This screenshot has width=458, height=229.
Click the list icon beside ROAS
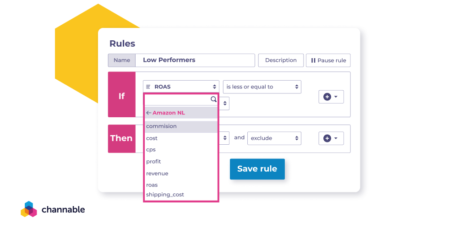148,87
